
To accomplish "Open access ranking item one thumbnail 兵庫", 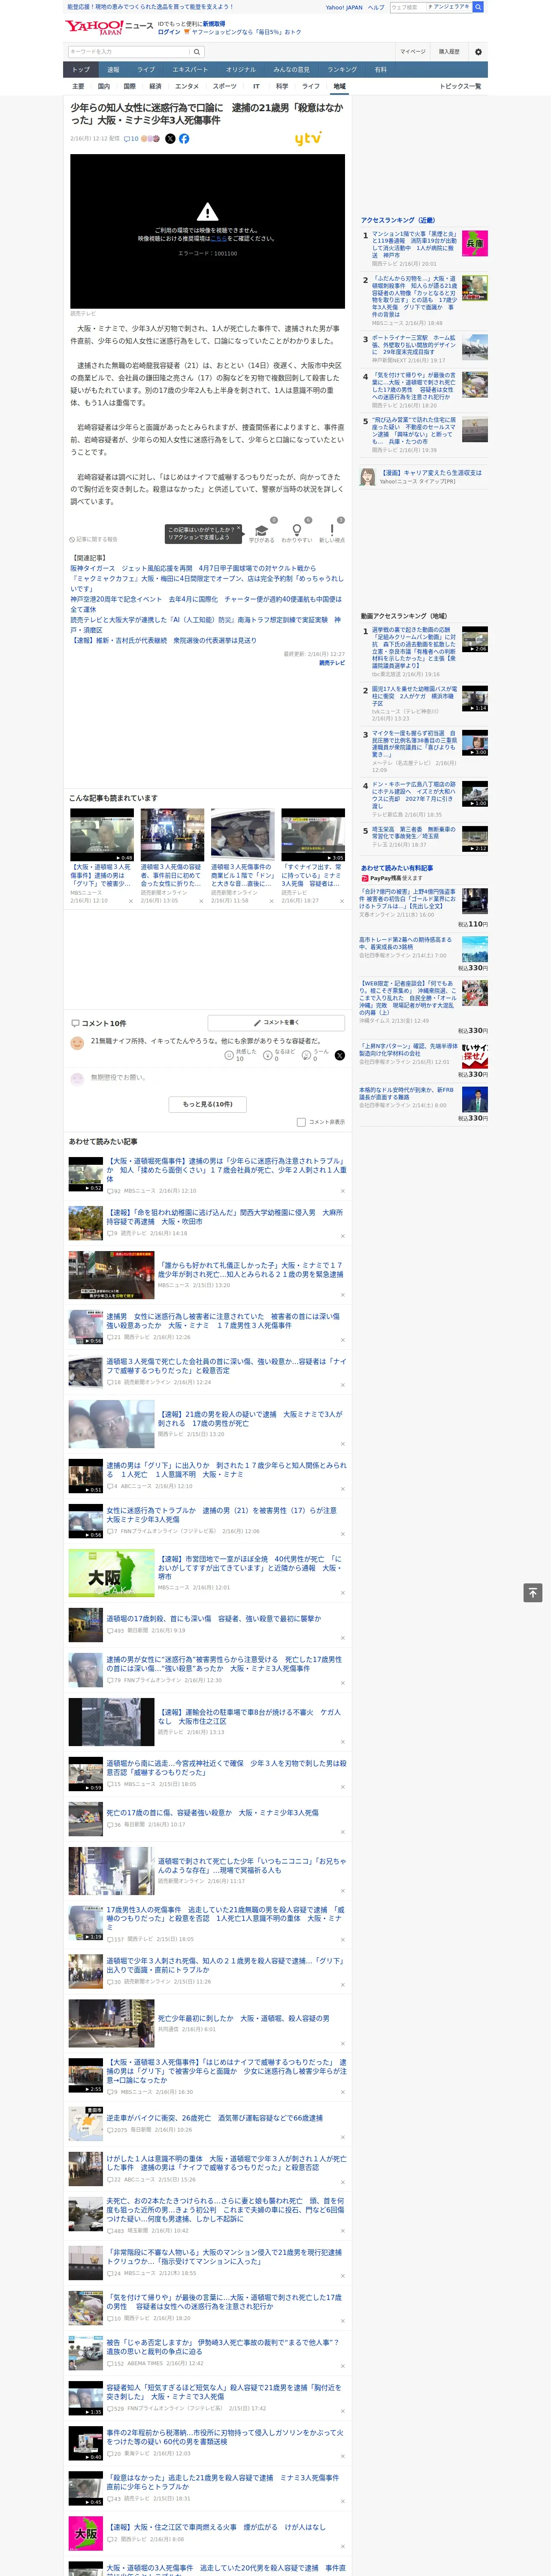I will coord(475,243).
